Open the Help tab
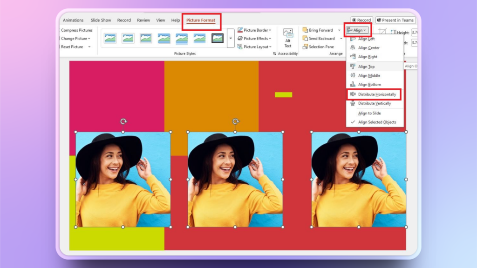Screen dimensions: 477x268 tap(175, 20)
